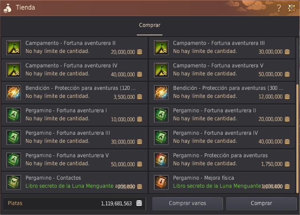Screen dimensions: 300x215
Task: Click the Bendición Protección (120) blessing icon
Action: click(x=14, y=93)
